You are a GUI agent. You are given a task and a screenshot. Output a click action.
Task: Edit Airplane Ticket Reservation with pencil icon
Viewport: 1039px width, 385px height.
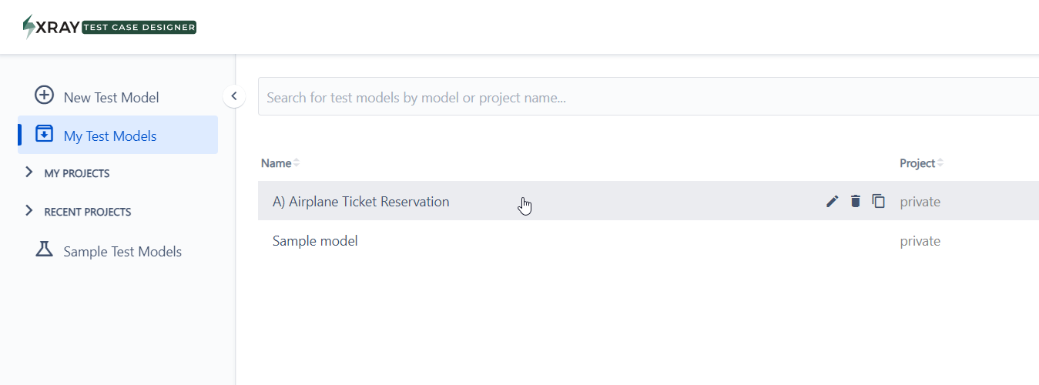[832, 201]
